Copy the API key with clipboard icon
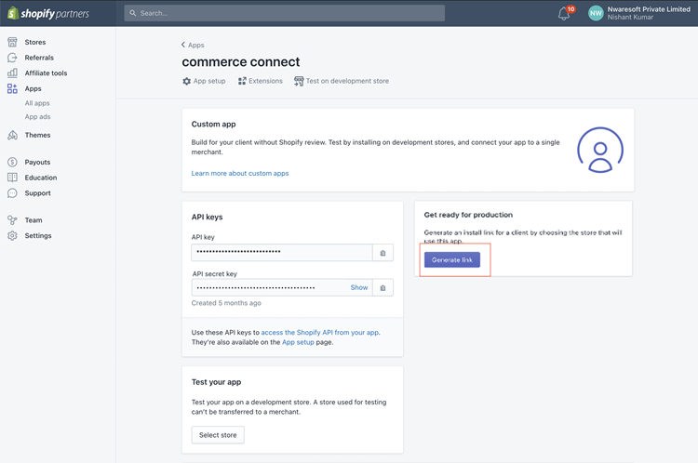This screenshot has width=698, height=463. click(383, 253)
